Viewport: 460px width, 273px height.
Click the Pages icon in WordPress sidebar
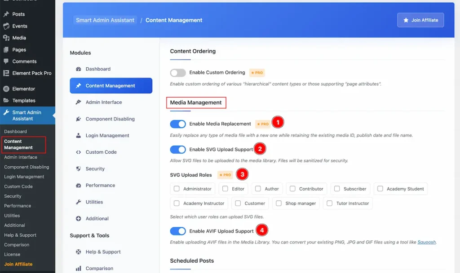(x=6, y=50)
